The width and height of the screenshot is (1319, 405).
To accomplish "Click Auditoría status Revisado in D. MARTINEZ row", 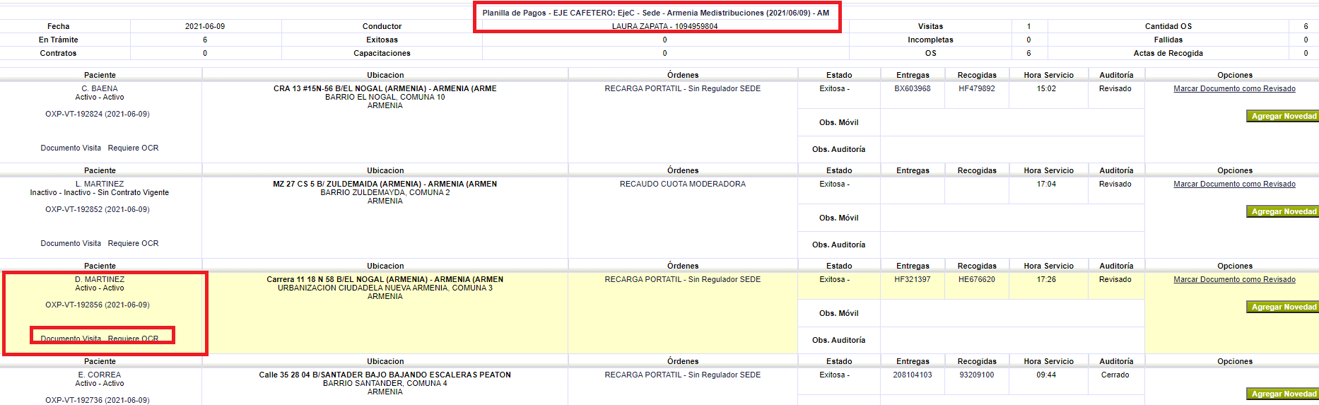I will [x=1115, y=280].
